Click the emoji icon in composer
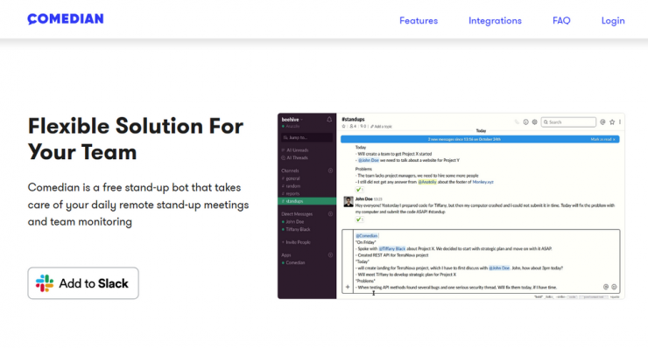The height and width of the screenshot is (348, 648). [614, 287]
